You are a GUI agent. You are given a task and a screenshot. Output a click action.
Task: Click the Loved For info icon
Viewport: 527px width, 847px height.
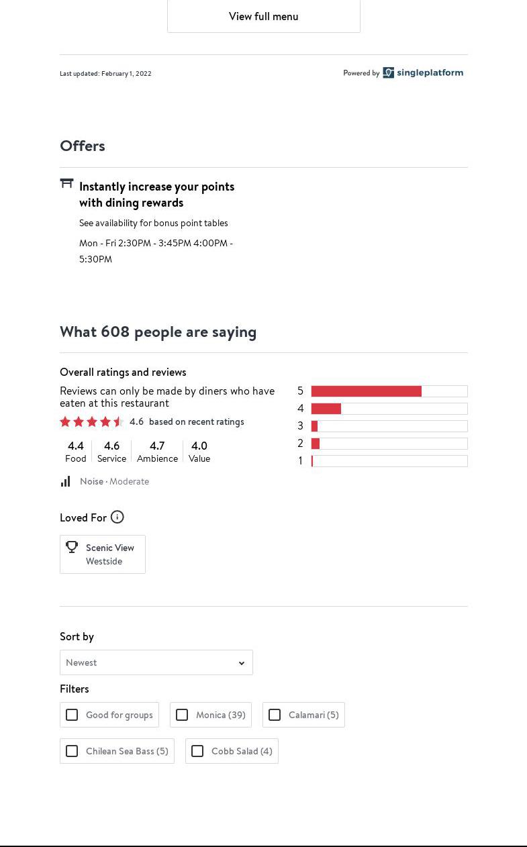(117, 517)
